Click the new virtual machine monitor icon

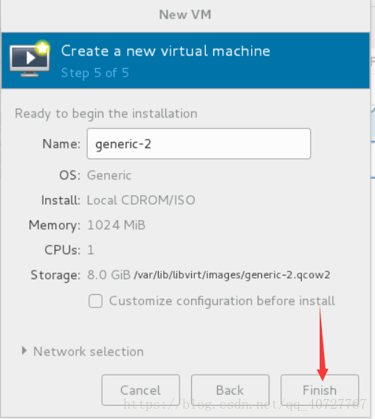pyautogui.click(x=30, y=58)
